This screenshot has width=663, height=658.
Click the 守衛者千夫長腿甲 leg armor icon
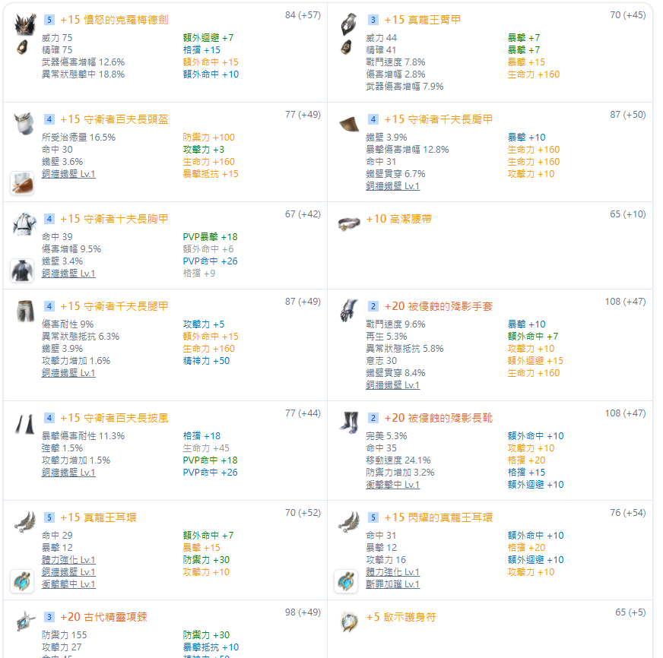click(25, 311)
